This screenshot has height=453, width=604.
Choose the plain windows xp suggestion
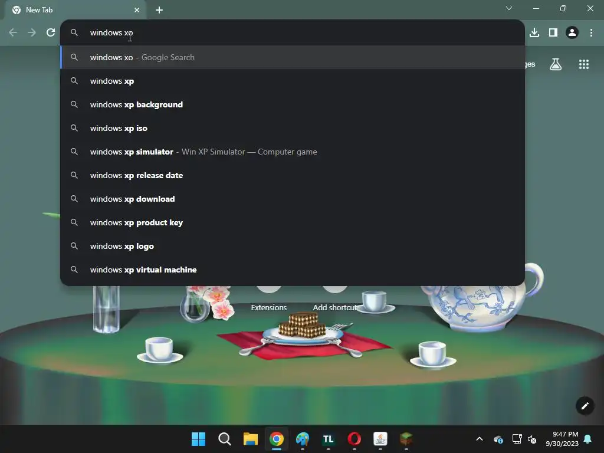(x=293, y=81)
